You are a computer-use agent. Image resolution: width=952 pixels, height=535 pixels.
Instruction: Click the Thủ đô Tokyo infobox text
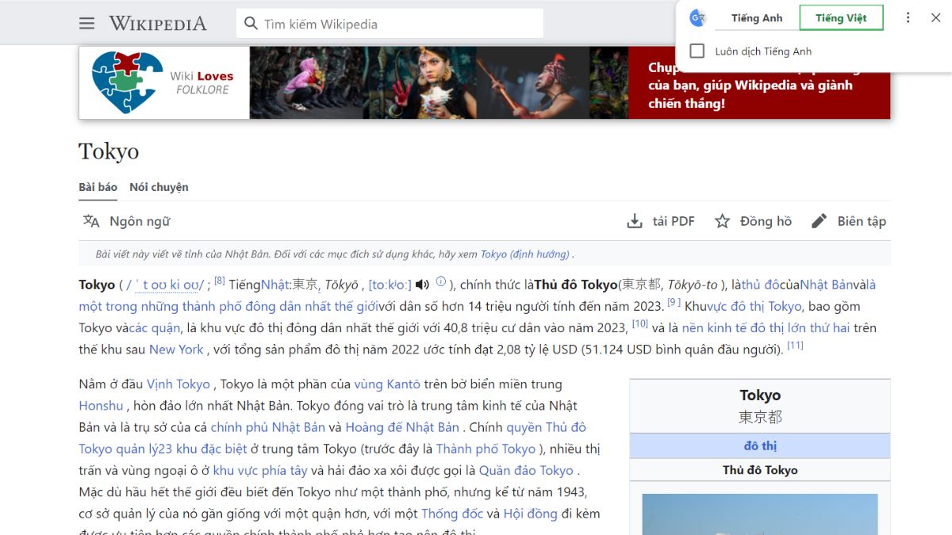[760, 470]
